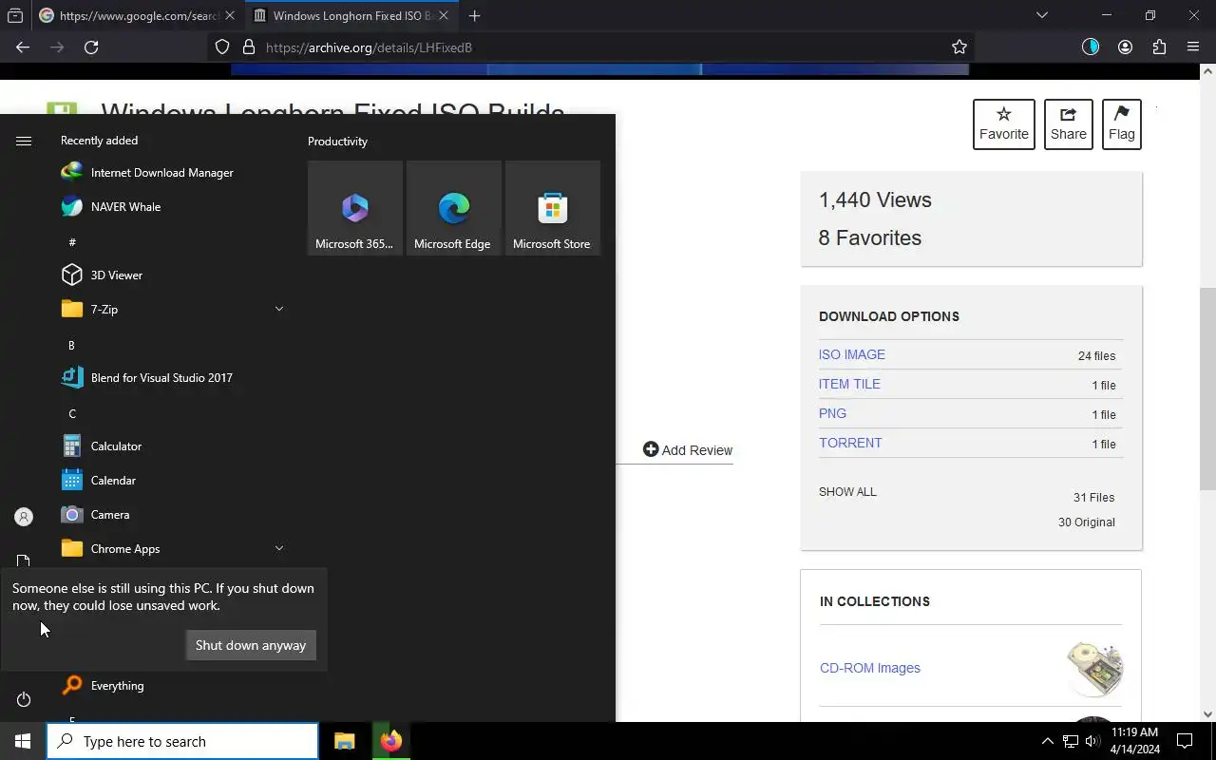Open the PNG download option
Image resolution: width=1216 pixels, height=760 pixels.
click(x=832, y=413)
